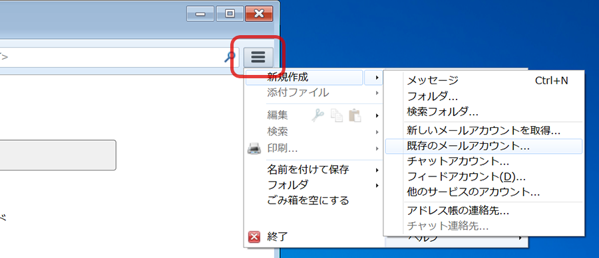Expand the 新規作成 submenu arrow
The height and width of the screenshot is (258, 599).
point(377,78)
